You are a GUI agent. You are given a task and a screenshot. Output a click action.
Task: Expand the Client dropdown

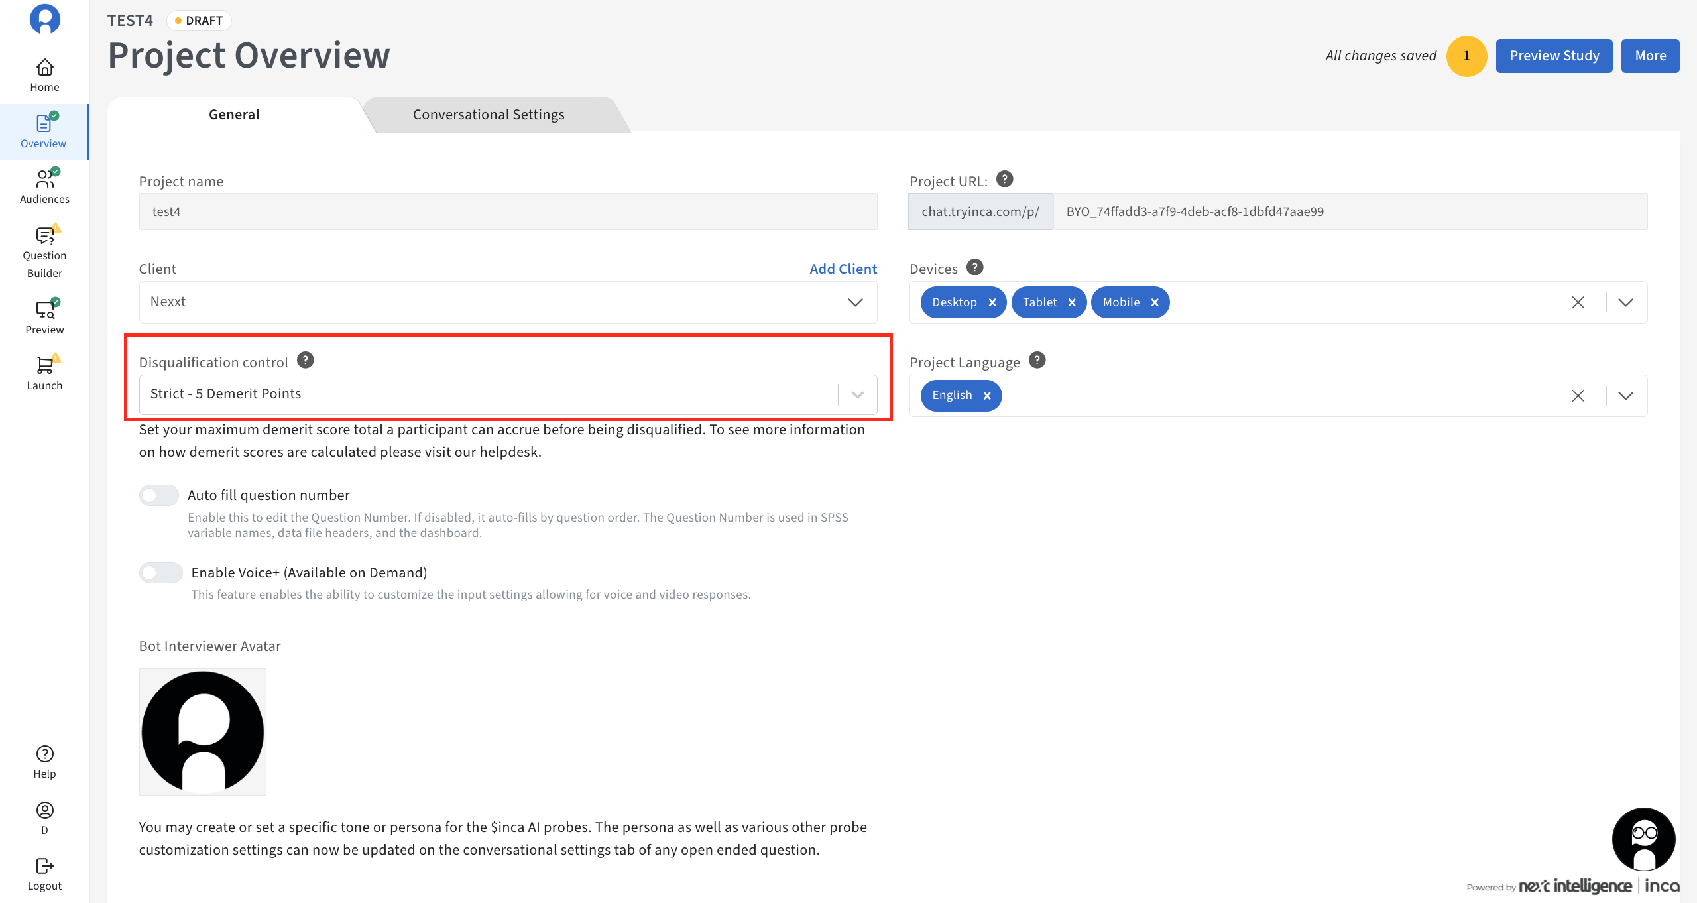pyautogui.click(x=855, y=302)
